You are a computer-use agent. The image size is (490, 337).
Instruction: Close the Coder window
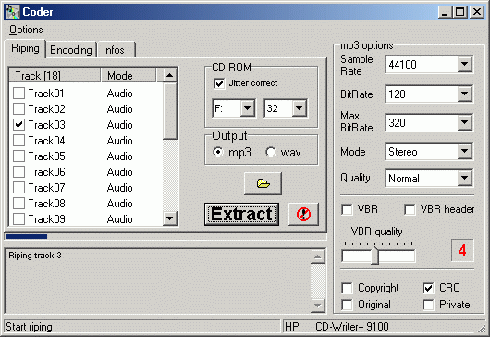point(477,12)
